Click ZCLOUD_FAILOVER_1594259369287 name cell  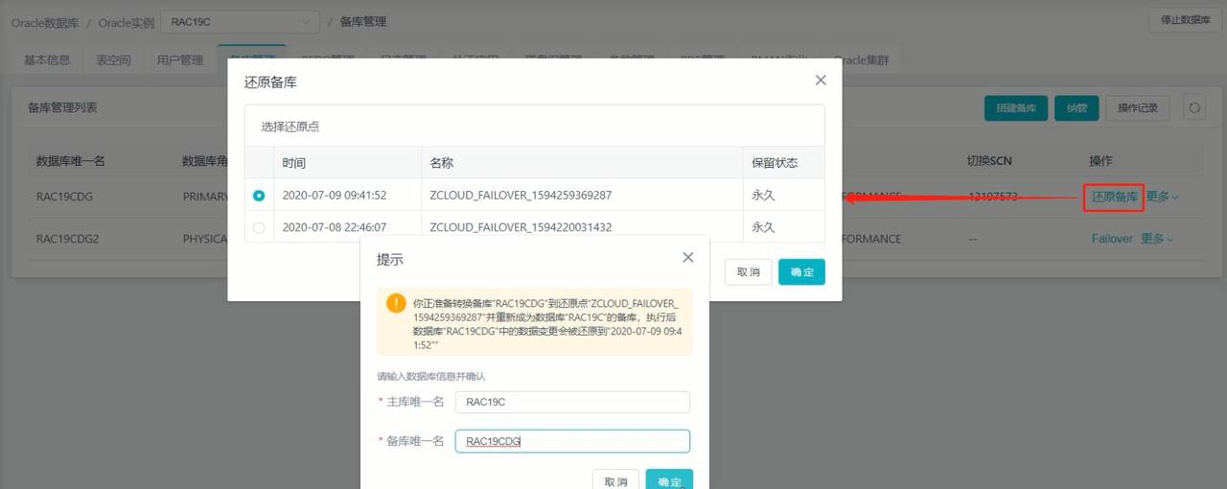[x=521, y=196]
